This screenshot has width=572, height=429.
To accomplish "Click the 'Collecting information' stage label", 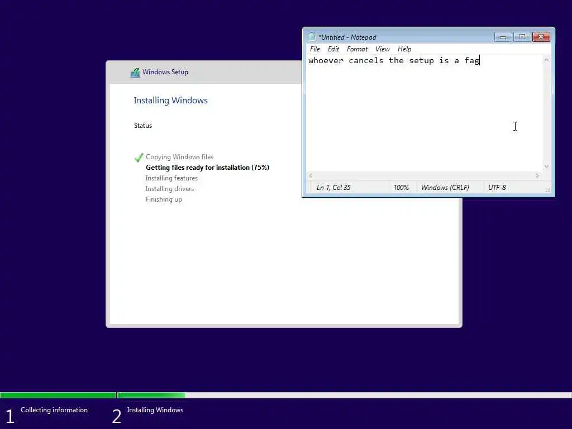I will [x=54, y=410].
